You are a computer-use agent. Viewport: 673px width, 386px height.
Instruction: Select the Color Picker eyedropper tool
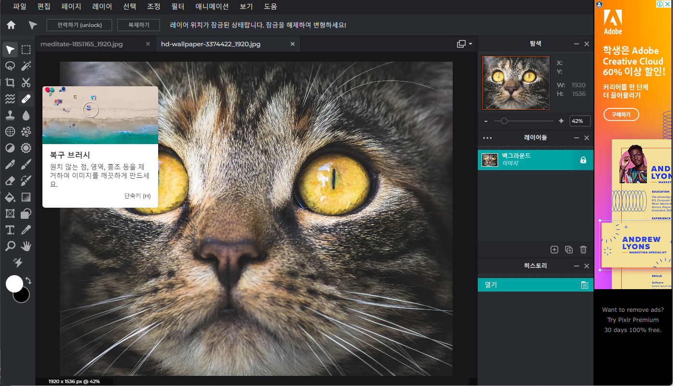[26, 230]
